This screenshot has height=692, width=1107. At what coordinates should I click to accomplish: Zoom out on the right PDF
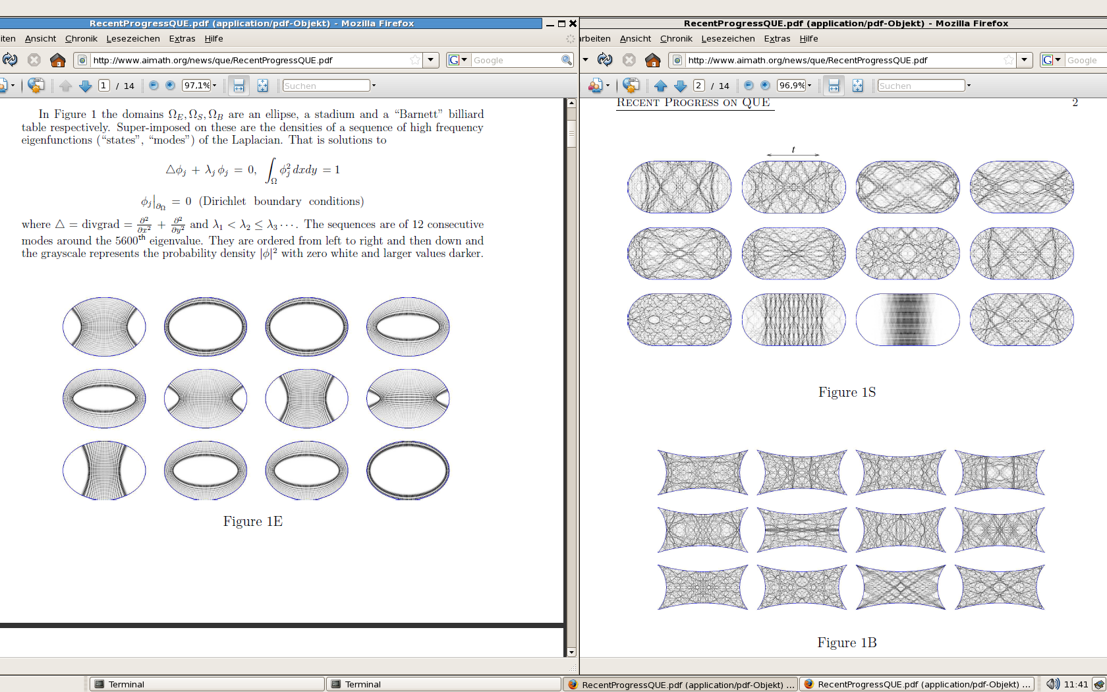click(x=749, y=85)
